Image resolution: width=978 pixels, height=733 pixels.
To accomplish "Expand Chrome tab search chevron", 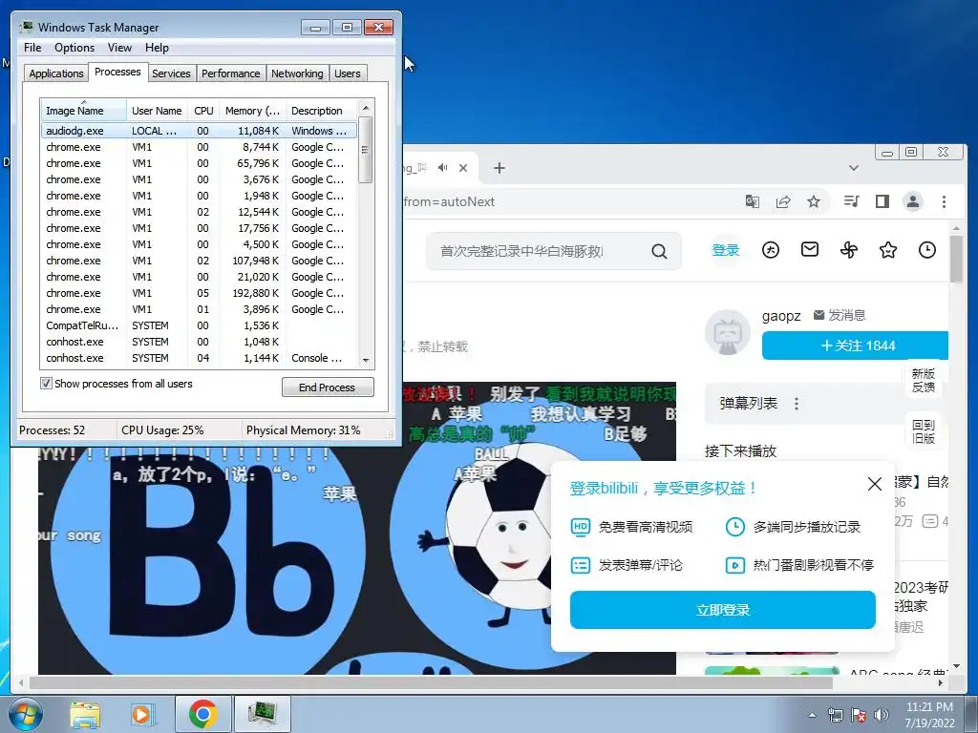I will 854,168.
